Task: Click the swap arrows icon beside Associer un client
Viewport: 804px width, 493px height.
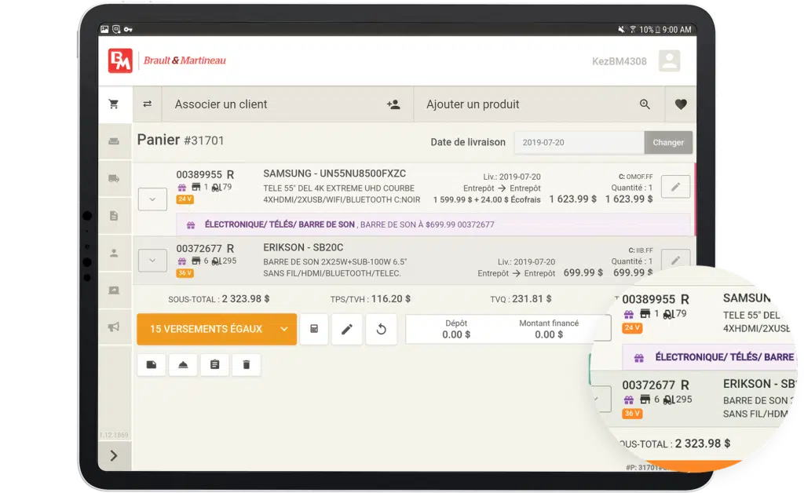Action: [x=147, y=104]
